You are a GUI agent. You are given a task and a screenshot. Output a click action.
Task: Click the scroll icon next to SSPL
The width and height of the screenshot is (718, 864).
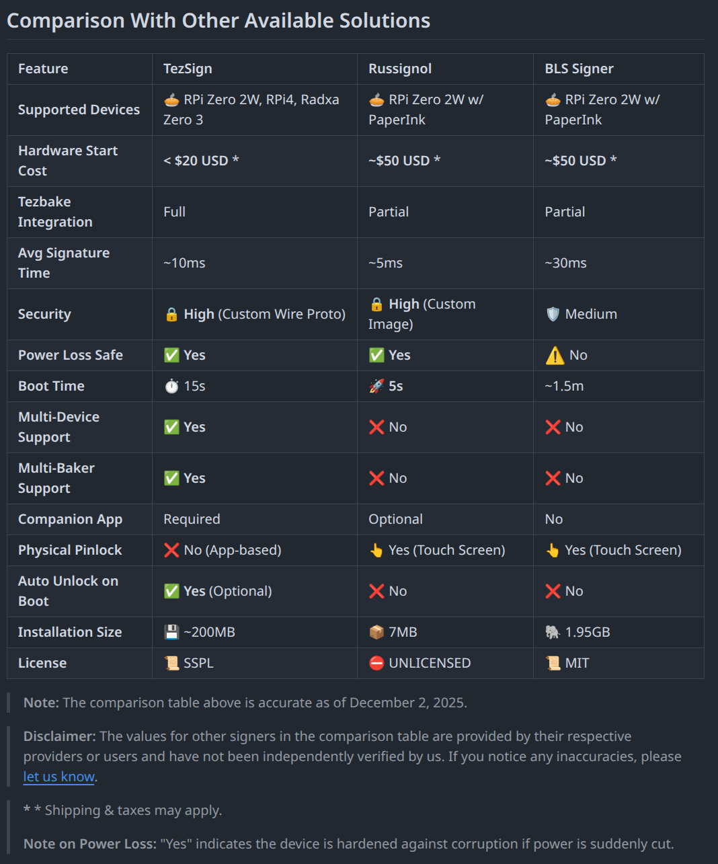172,663
